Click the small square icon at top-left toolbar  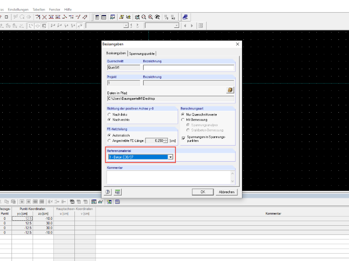pyautogui.click(x=6, y=17)
